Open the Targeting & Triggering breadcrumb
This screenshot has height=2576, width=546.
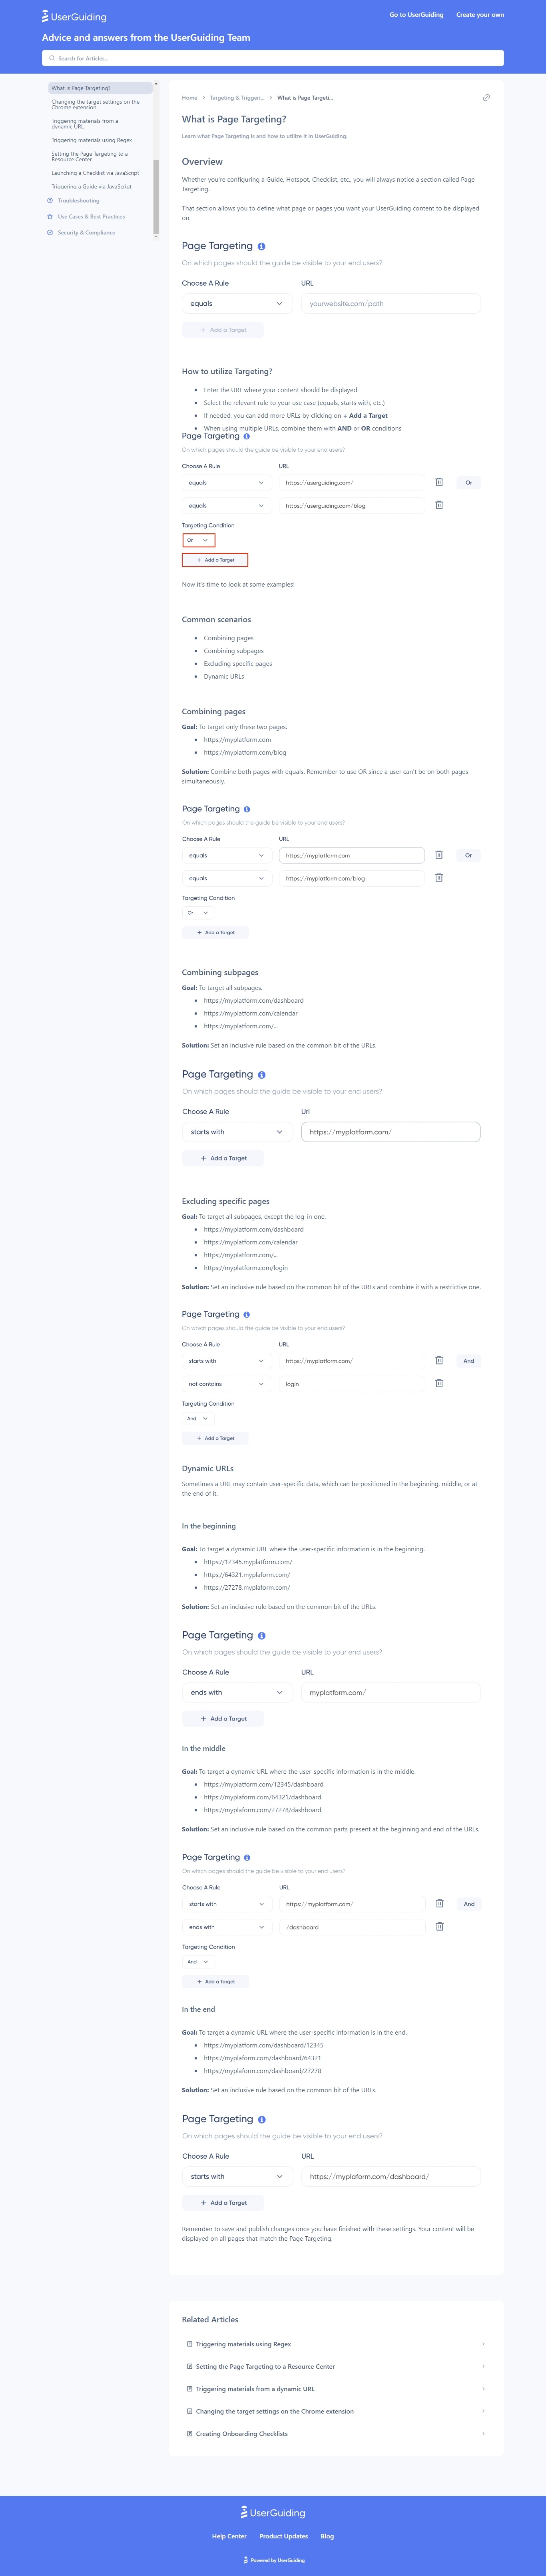(237, 98)
